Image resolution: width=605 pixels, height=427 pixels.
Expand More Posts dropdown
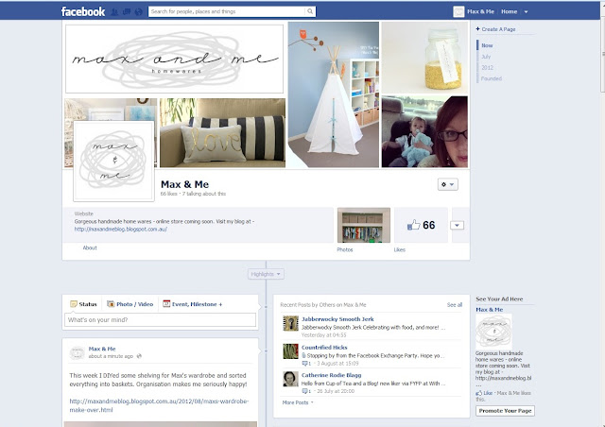coord(298,402)
